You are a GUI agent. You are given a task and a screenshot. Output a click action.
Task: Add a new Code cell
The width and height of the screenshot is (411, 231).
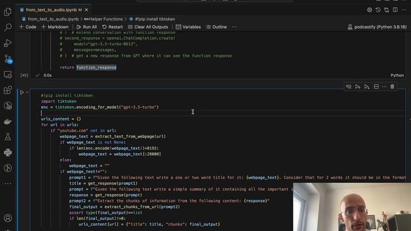[28, 27]
